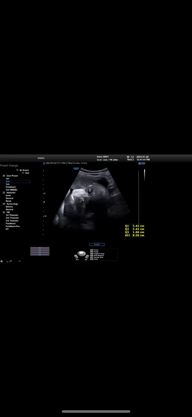Collapse the OB preset group

pos(4,212)
